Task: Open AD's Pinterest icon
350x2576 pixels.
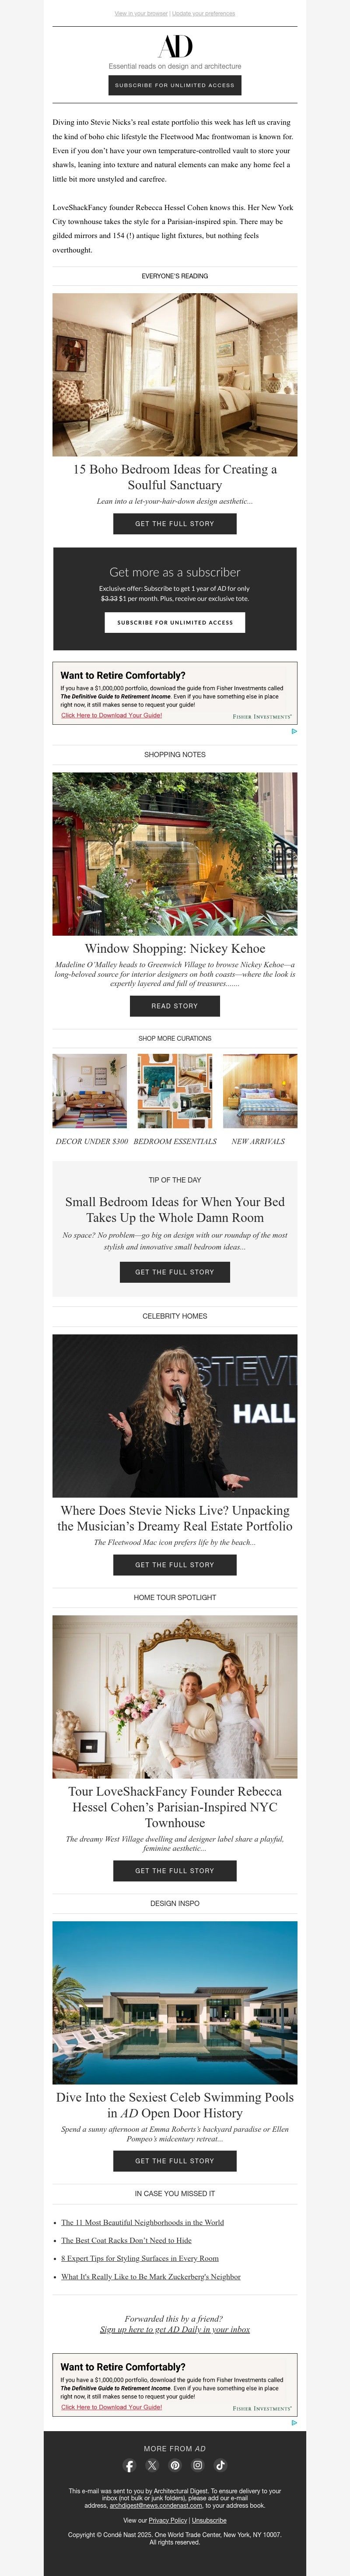Action: 175,2465
